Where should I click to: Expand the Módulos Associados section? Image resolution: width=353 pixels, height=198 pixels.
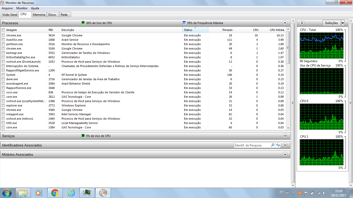pos(285,154)
